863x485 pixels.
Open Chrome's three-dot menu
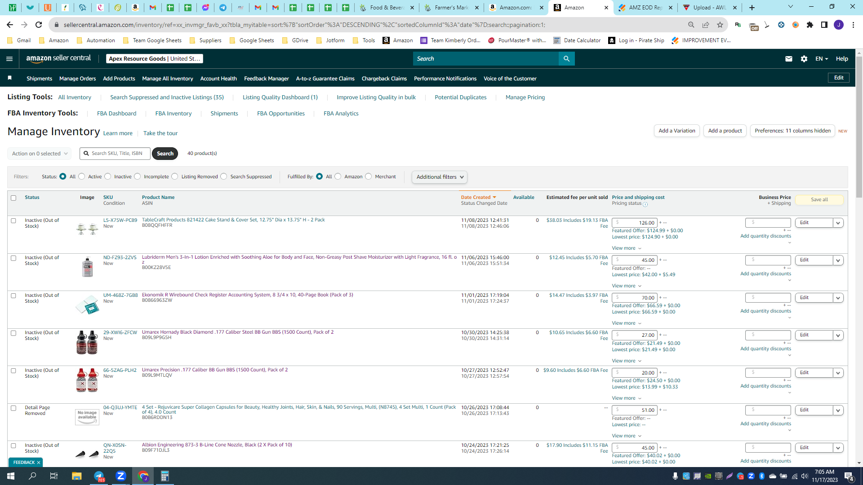(x=853, y=25)
